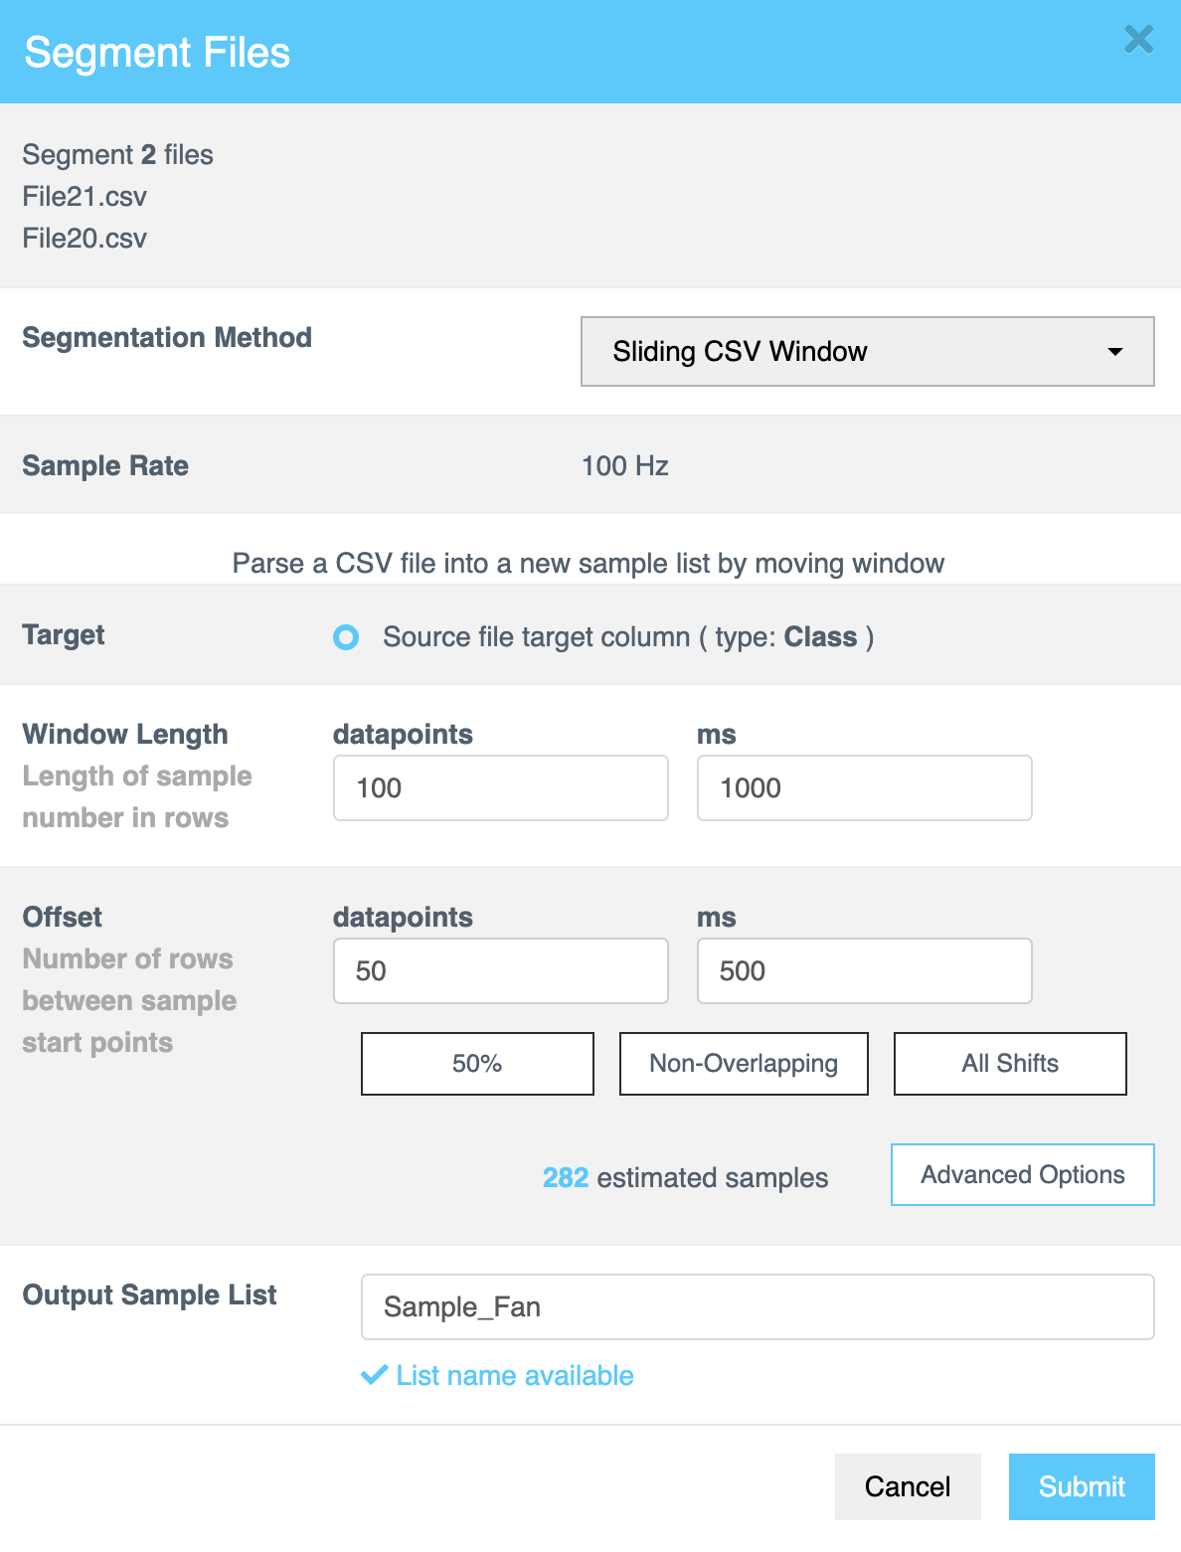Open the Sliding CSV Window dropdown
Viewport: 1181px width, 1552px height.
click(x=866, y=352)
